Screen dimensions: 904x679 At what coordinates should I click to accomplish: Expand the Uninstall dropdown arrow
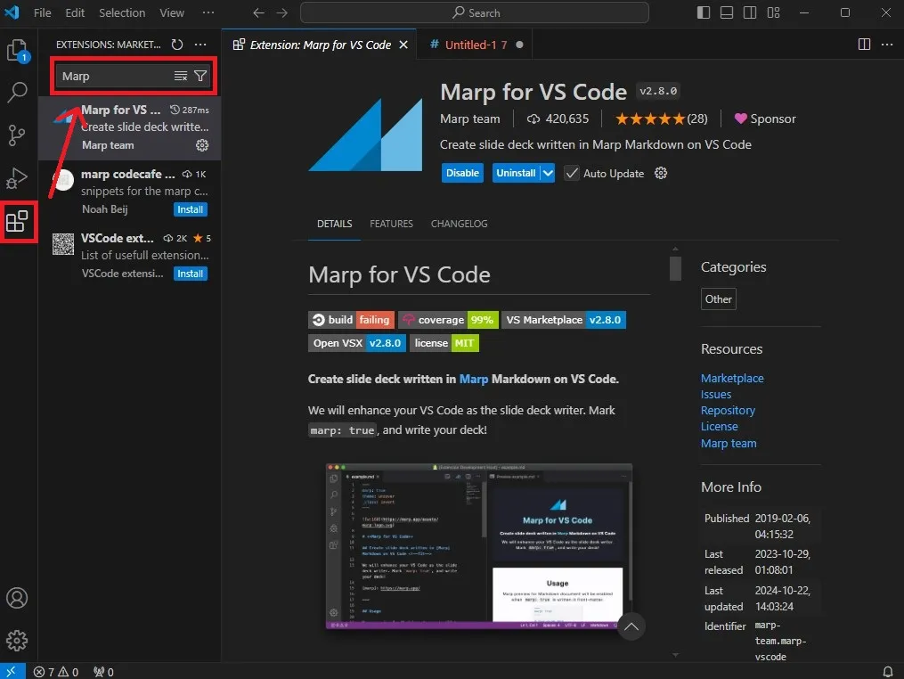coord(548,173)
